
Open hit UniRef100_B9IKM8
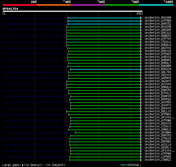pyautogui.click(x=158, y=27)
